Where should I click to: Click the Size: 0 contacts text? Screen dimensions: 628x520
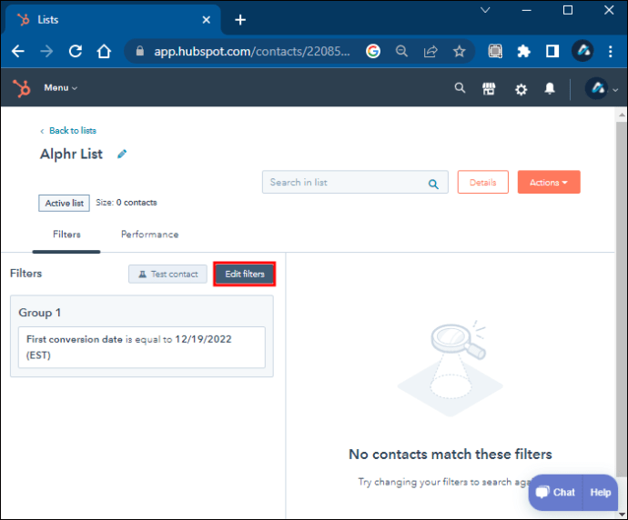pyautogui.click(x=127, y=203)
